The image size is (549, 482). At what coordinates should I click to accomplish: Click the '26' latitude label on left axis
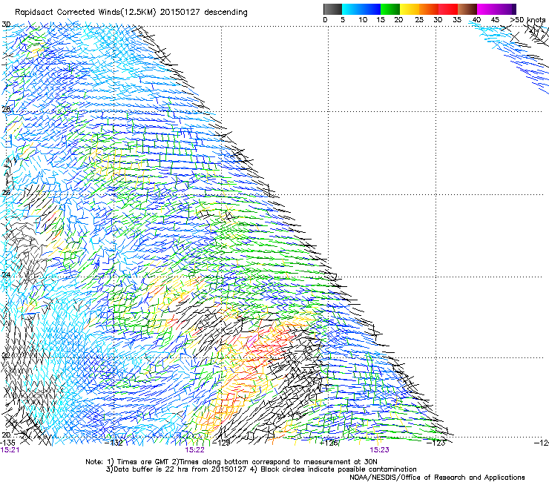pos(6,192)
